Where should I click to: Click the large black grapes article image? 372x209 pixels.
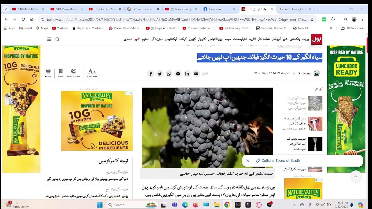(207, 128)
